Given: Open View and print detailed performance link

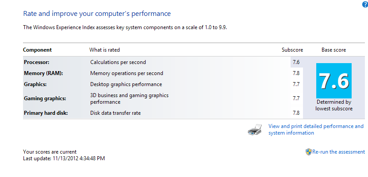Looking at the screenshot, I should pyautogui.click(x=316, y=129).
